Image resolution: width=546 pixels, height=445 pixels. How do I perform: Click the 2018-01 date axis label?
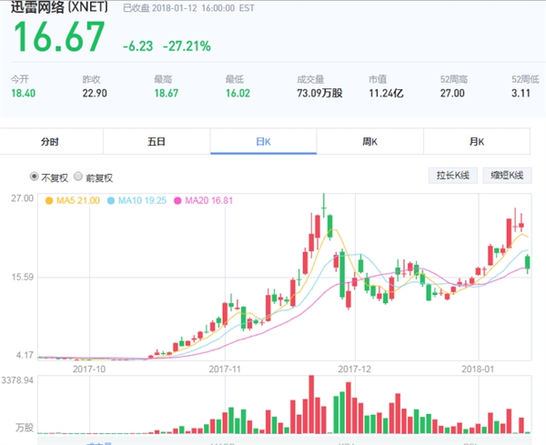coord(480,369)
